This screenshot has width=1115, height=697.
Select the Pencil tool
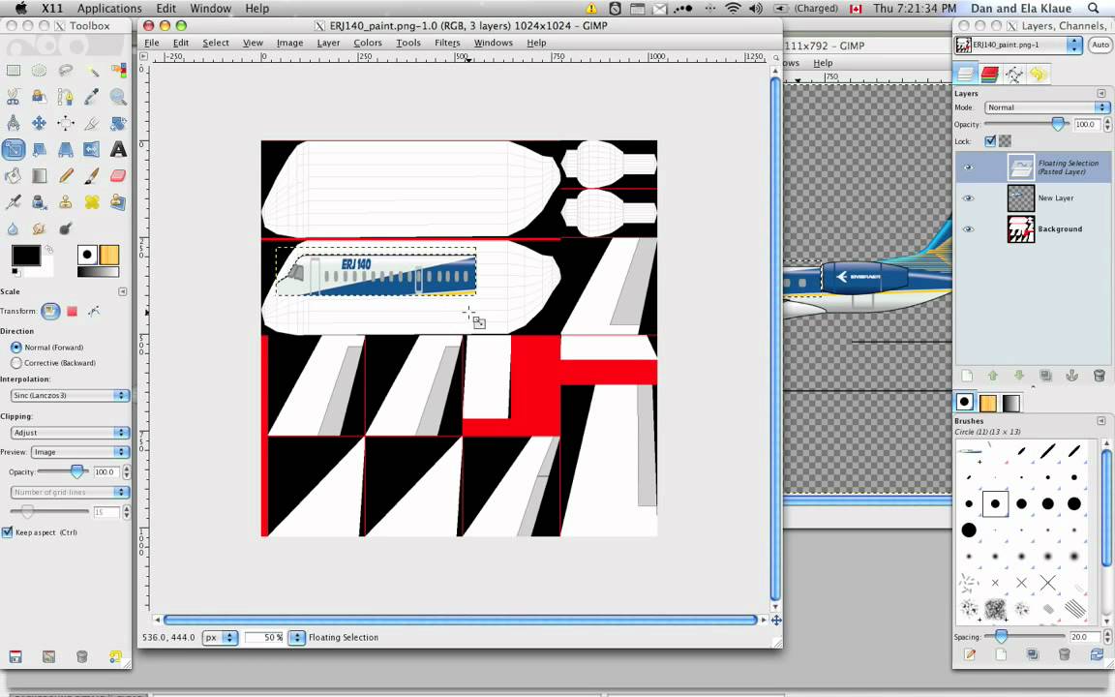(x=66, y=175)
